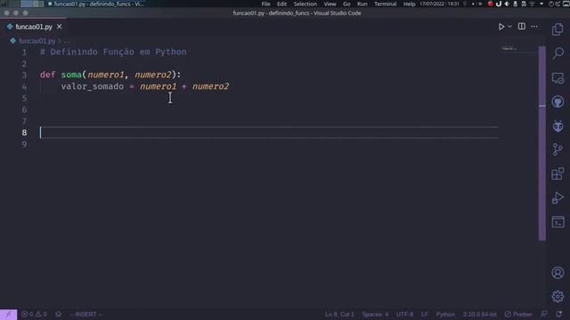Open the Run and Debug view

pos(558,197)
